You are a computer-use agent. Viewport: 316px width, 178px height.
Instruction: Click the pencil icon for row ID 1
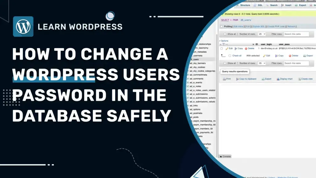click(x=227, y=49)
